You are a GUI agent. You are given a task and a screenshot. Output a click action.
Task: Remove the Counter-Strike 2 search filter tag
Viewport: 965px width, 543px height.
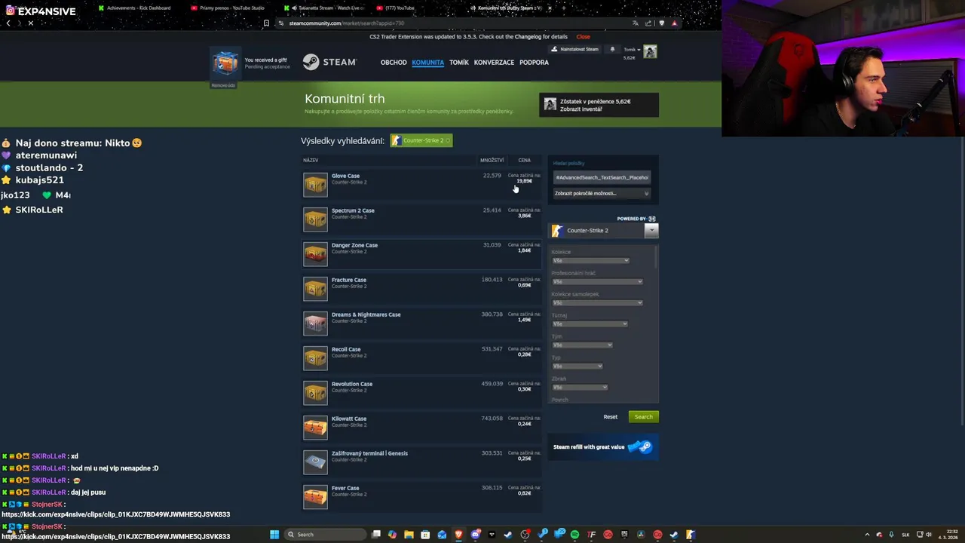pyautogui.click(x=448, y=140)
